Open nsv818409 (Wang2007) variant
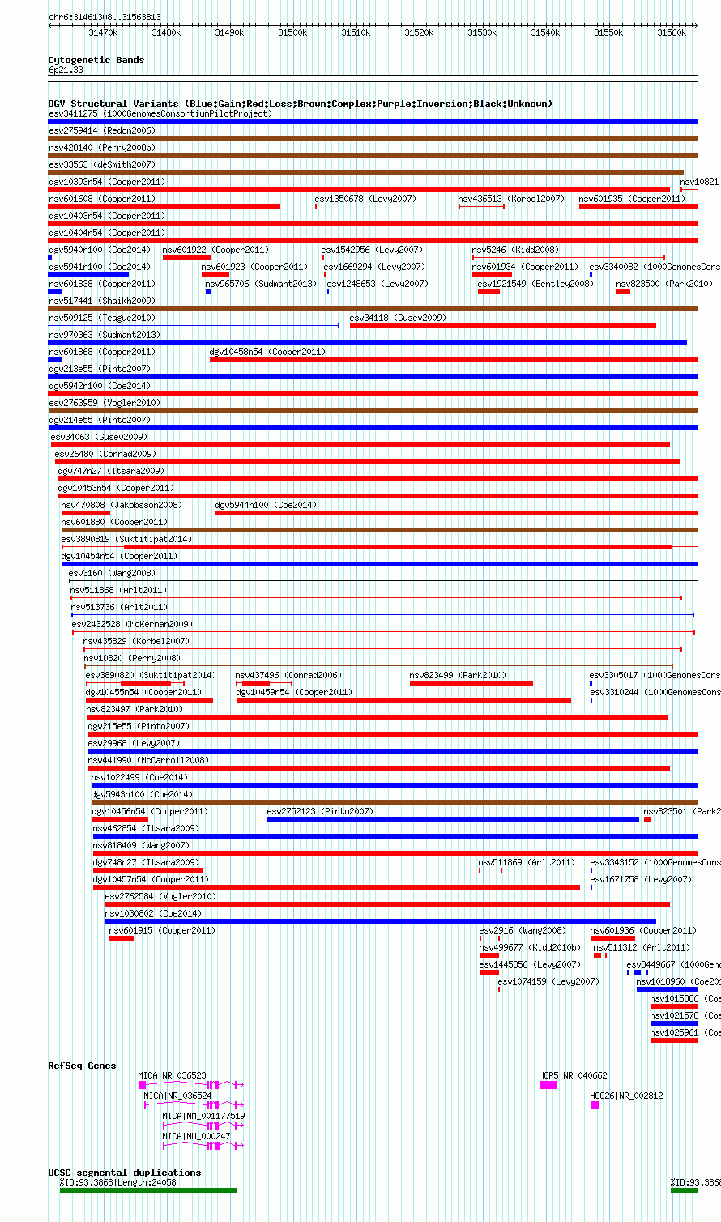Viewport: 721px width, 1222px height. (x=141, y=845)
